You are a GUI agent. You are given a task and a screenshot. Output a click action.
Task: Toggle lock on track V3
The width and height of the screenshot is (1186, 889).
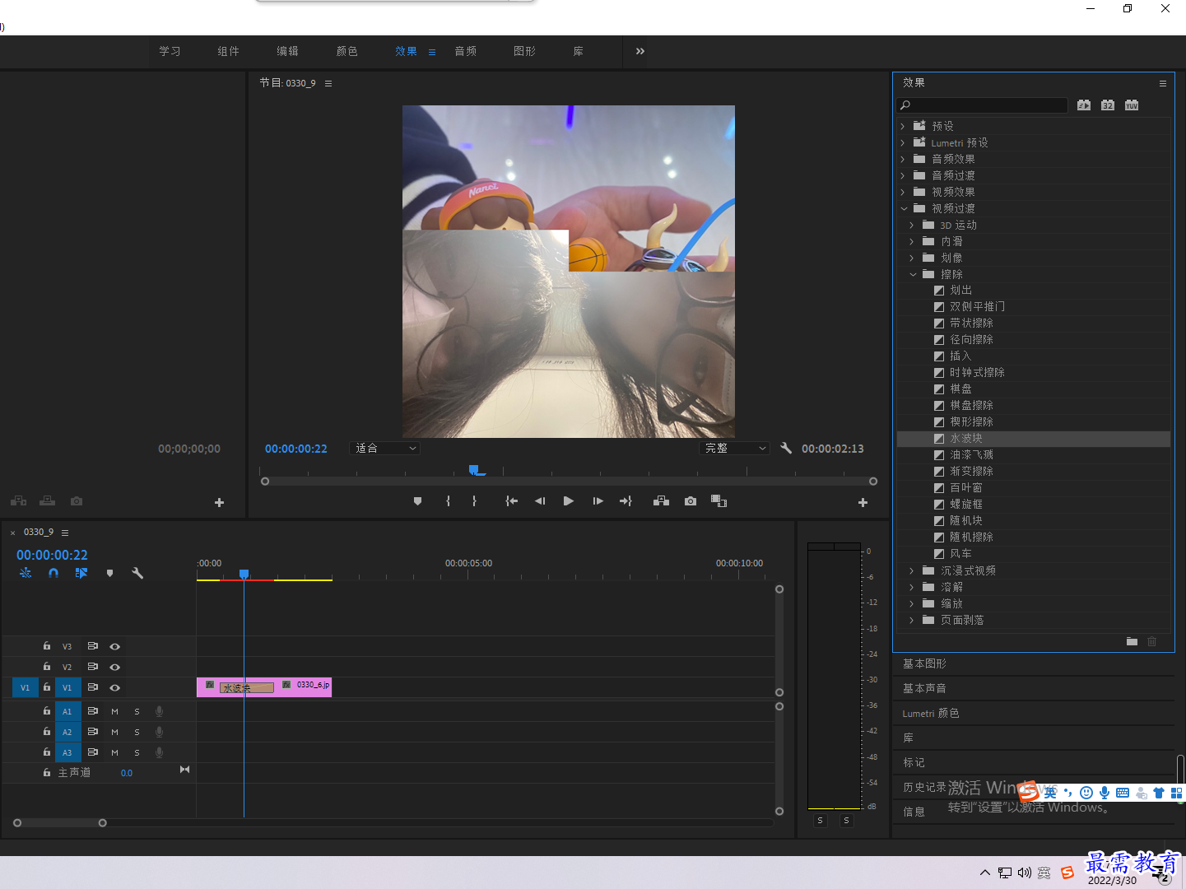(47, 646)
